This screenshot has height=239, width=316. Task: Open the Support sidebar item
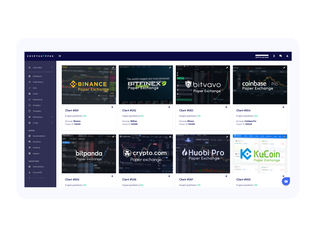click(36, 153)
